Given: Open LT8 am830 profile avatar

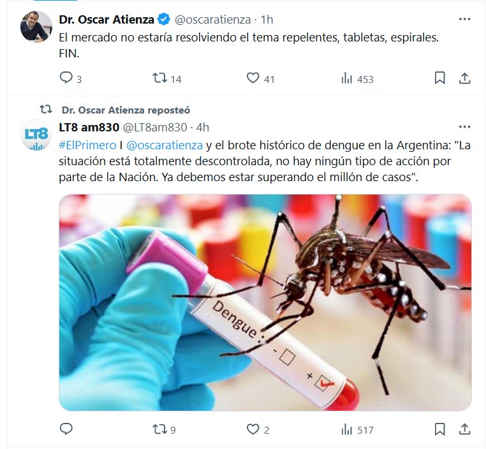Looking at the screenshot, I should 36,135.
